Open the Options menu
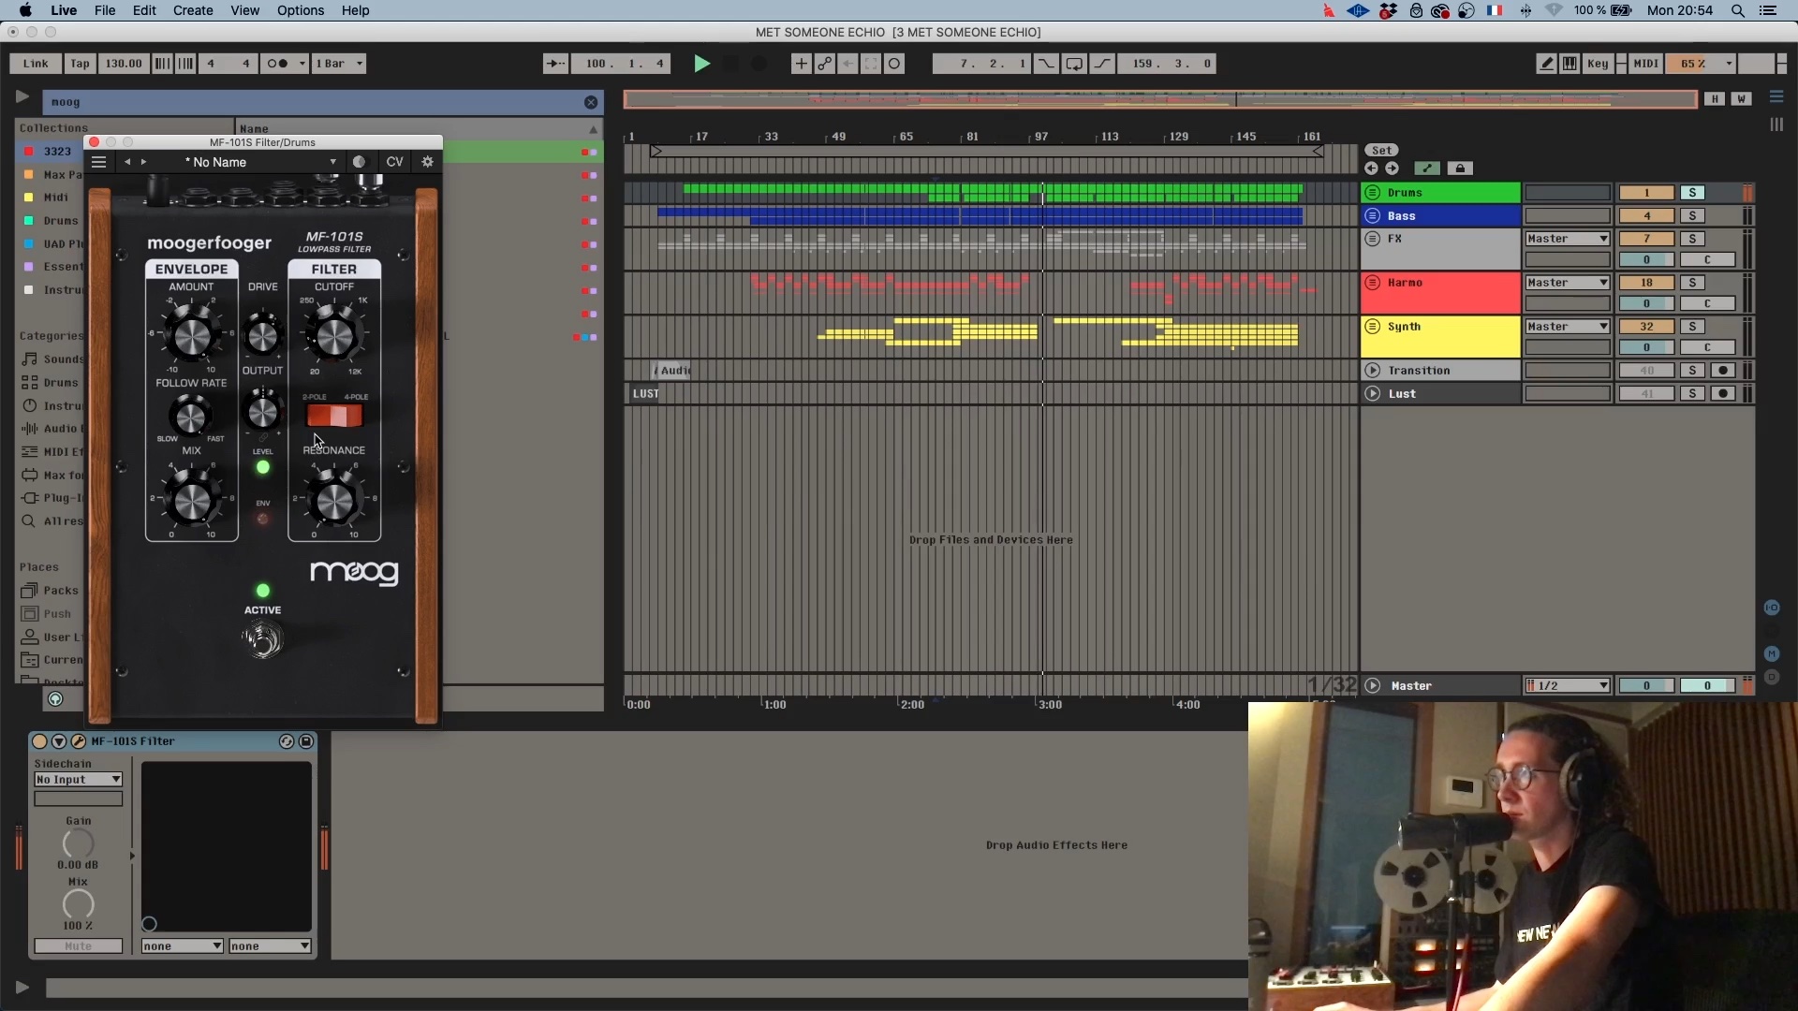The height and width of the screenshot is (1011, 1798). [x=301, y=10]
